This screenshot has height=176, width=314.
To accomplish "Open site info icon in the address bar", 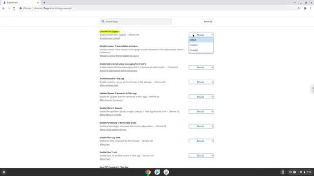I will tap(21, 8).
